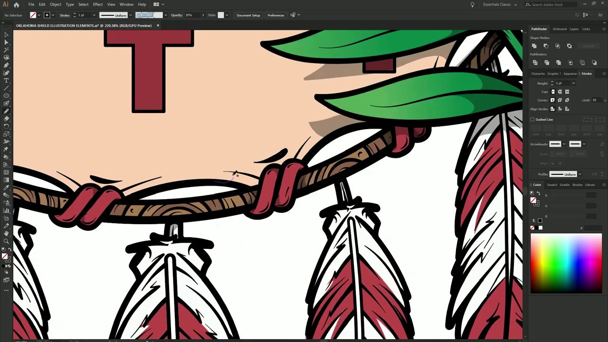Viewport: 608px width, 342px height.
Task: Enable the Dashed Line checkbox
Action: [532, 119]
